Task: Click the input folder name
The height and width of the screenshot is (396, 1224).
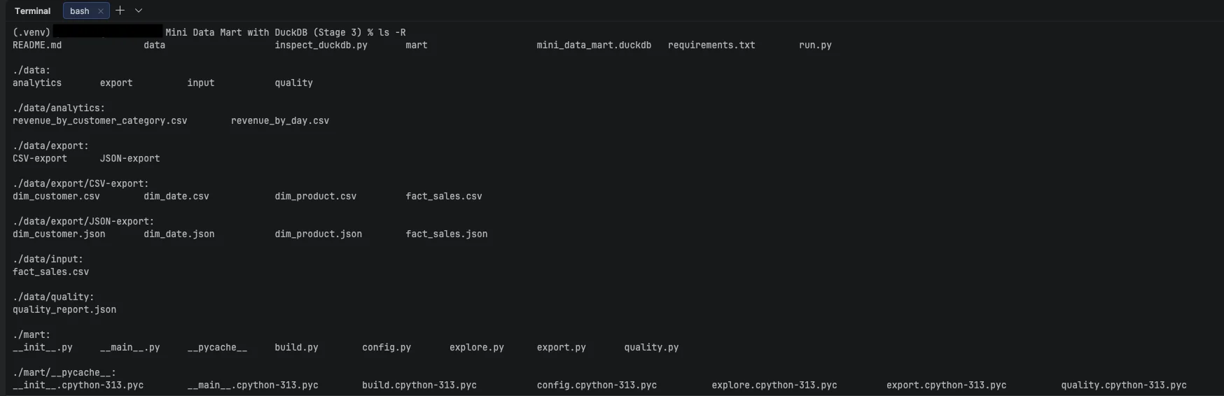Action: click(x=200, y=83)
